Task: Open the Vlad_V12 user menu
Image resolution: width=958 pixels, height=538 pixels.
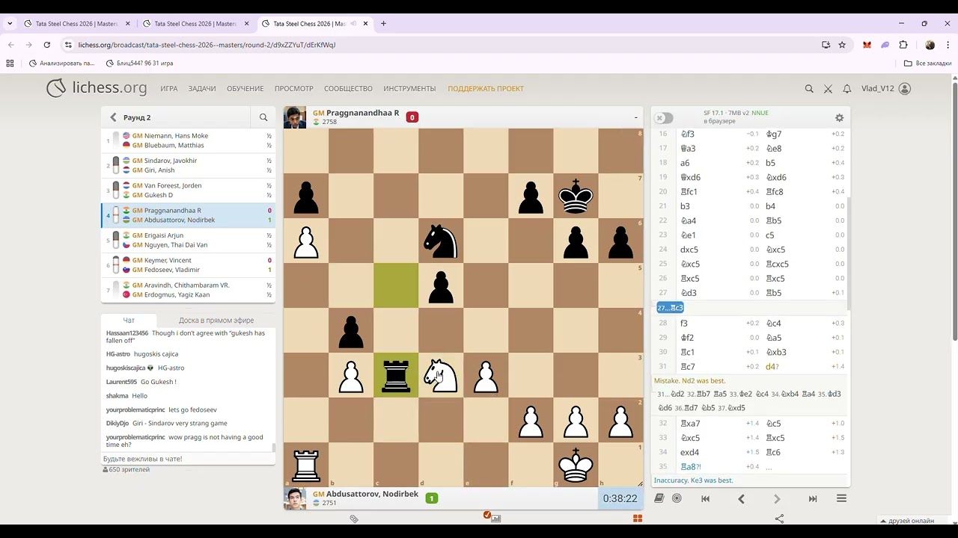Action: tap(885, 88)
